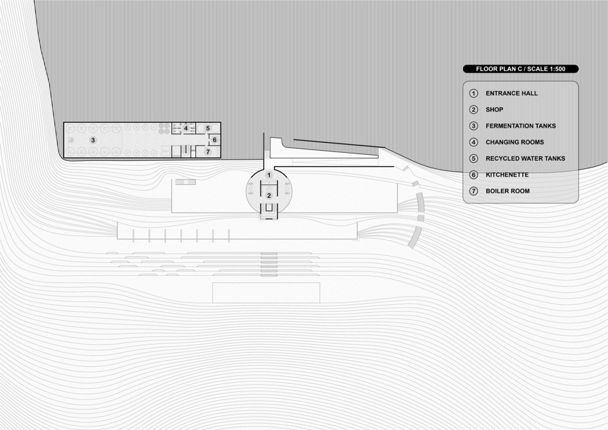Image resolution: width=608 pixels, height=430 pixels.
Task: Click marker 3 in fermentation tanks room
Action: (92, 140)
